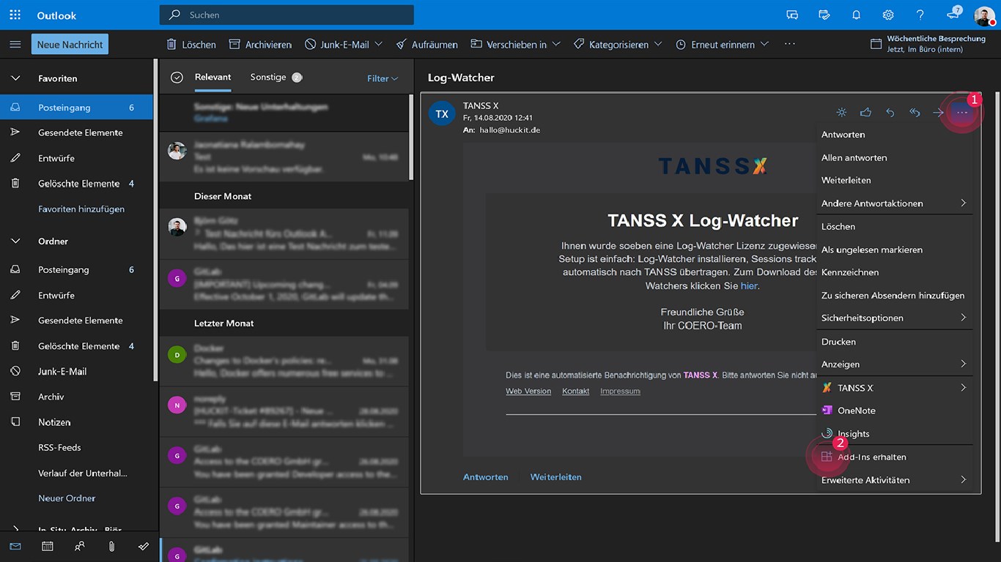Click Neue Nachricht button
Image resolution: width=1001 pixels, height=562 pixels.
pyautogui.click(x=70, y=45)
